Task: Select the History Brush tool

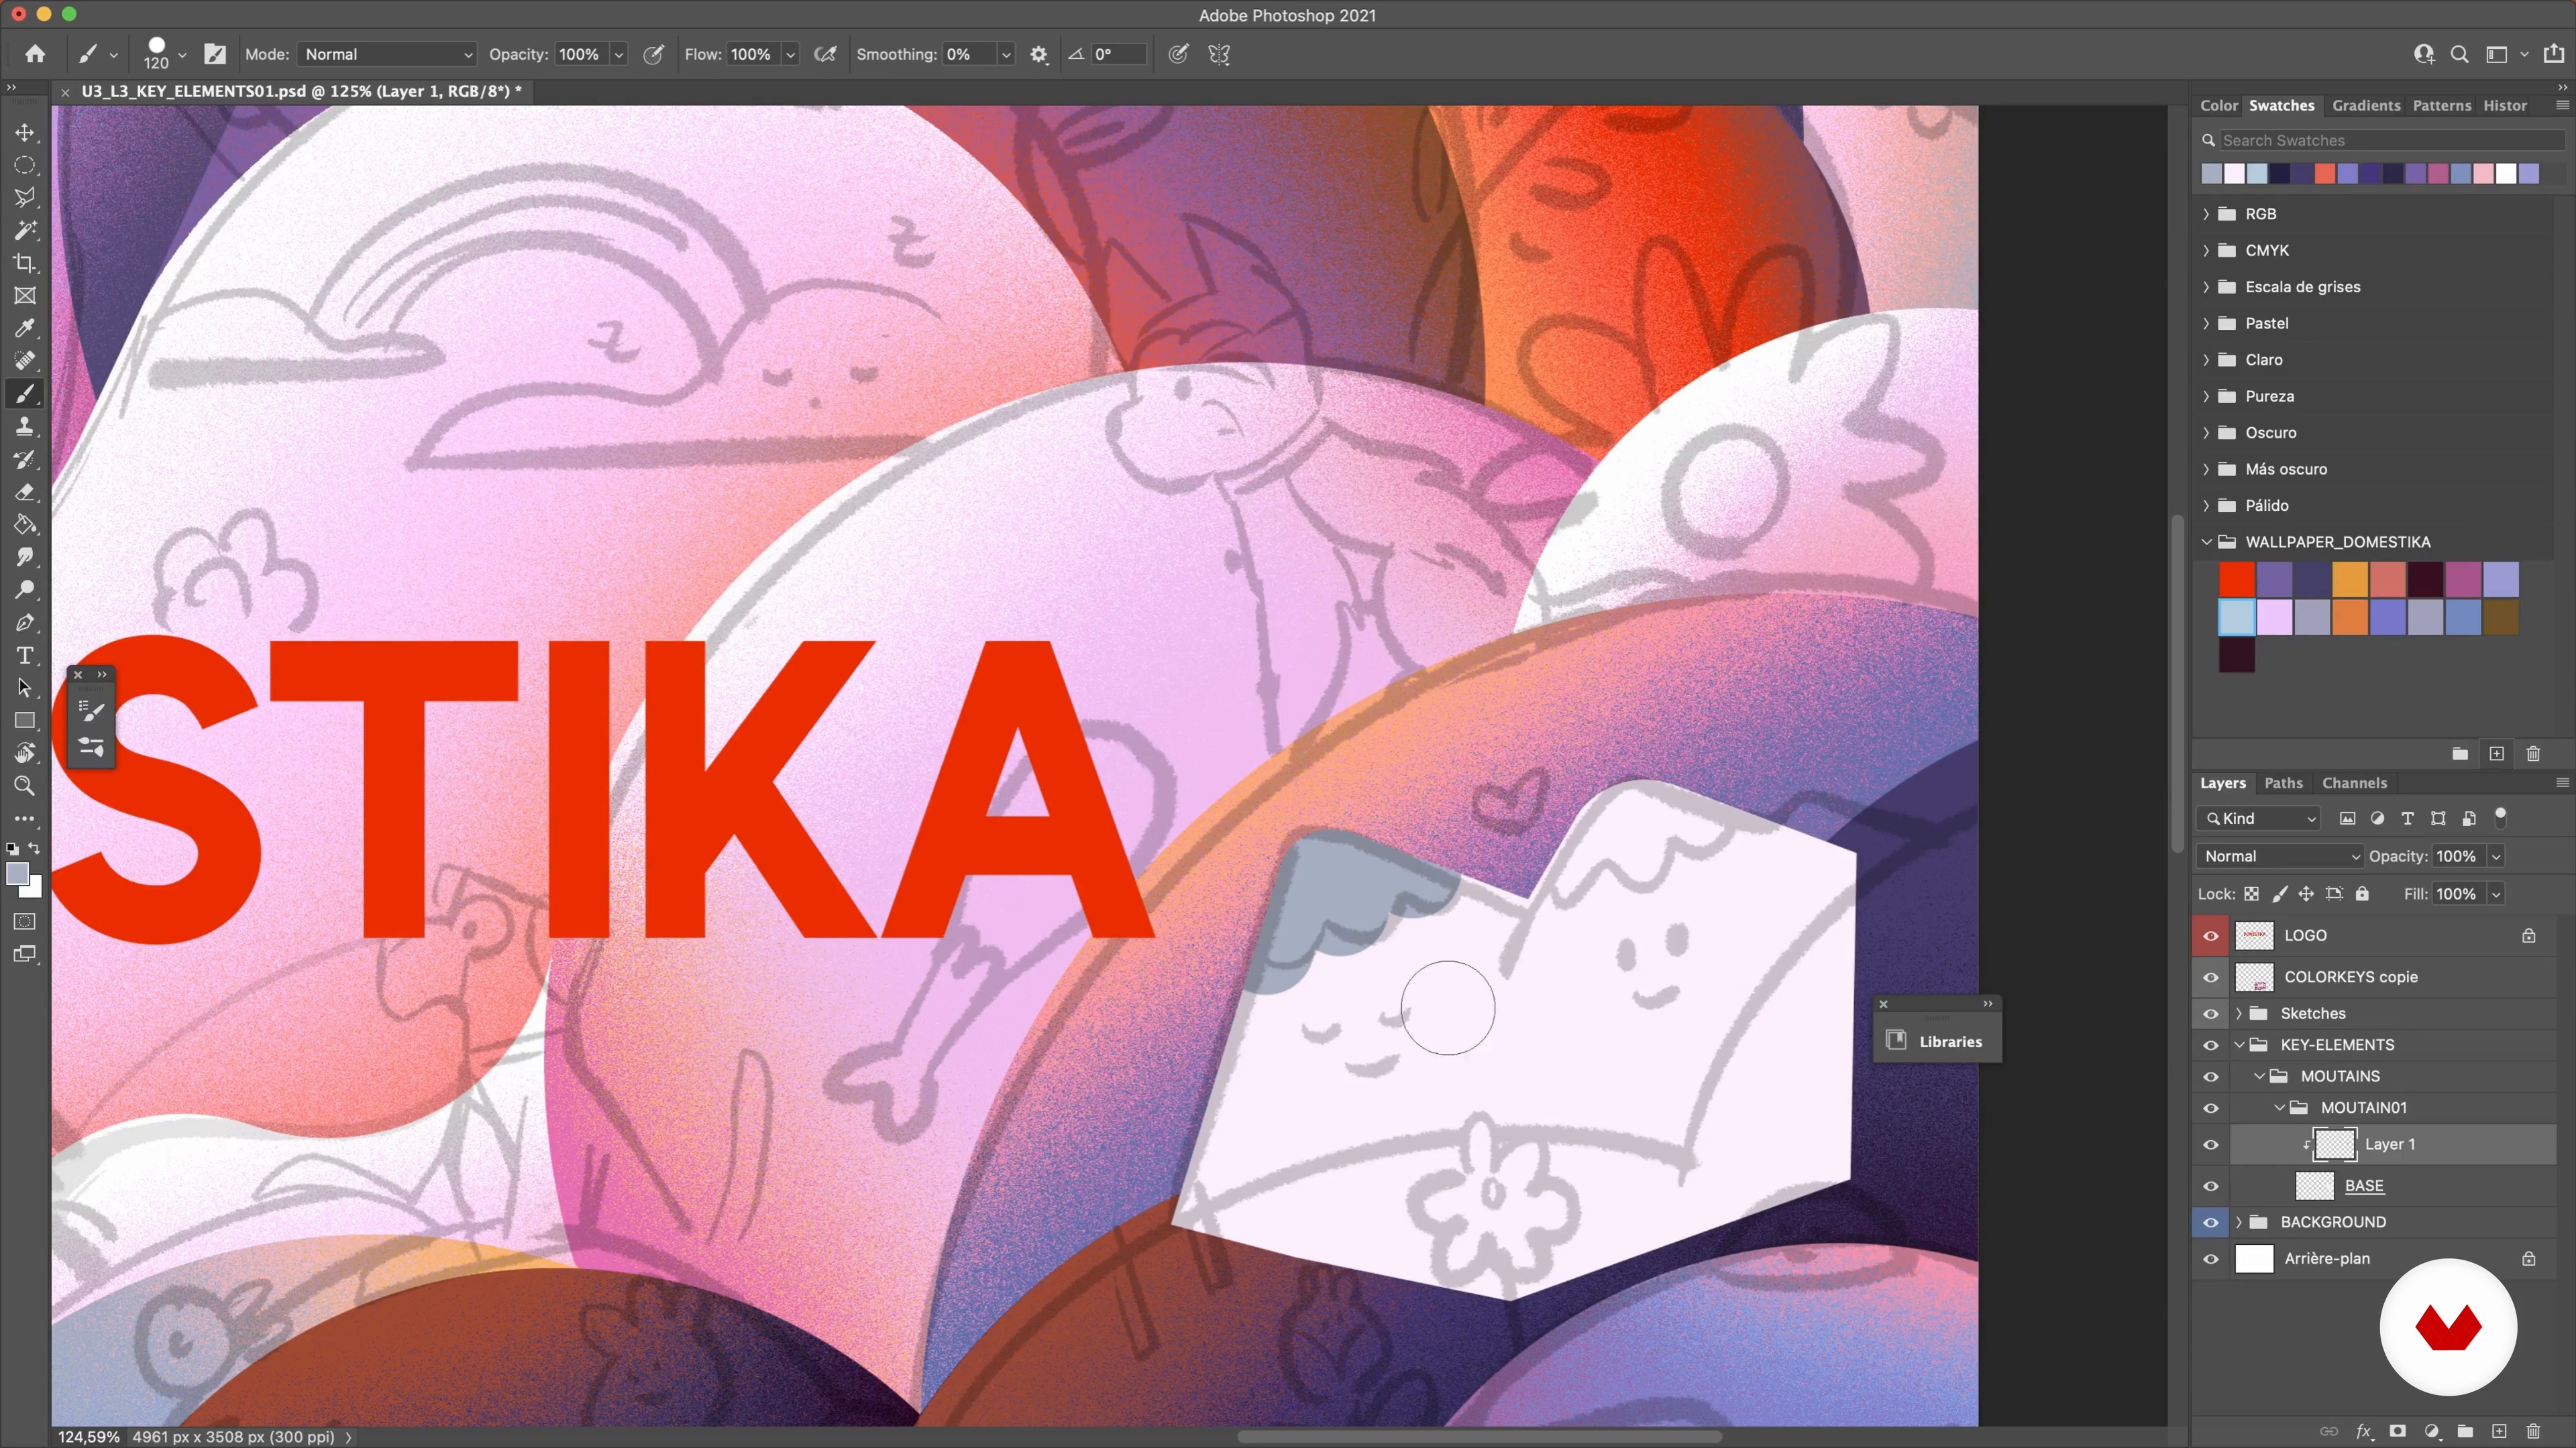Action: pos(24,459)
